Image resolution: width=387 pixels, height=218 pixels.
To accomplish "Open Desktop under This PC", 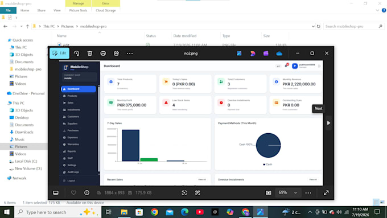I will pyautogui.click(x=22, y=117).
